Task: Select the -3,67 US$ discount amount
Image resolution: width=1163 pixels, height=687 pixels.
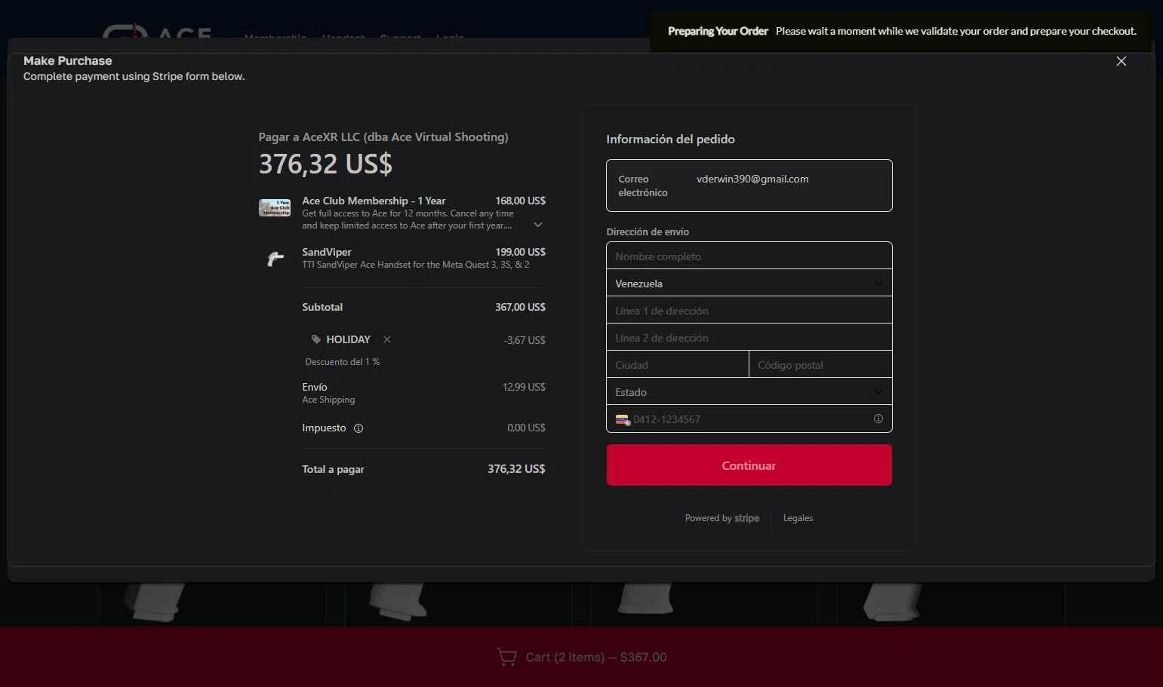Action: (x=525, y=340)
